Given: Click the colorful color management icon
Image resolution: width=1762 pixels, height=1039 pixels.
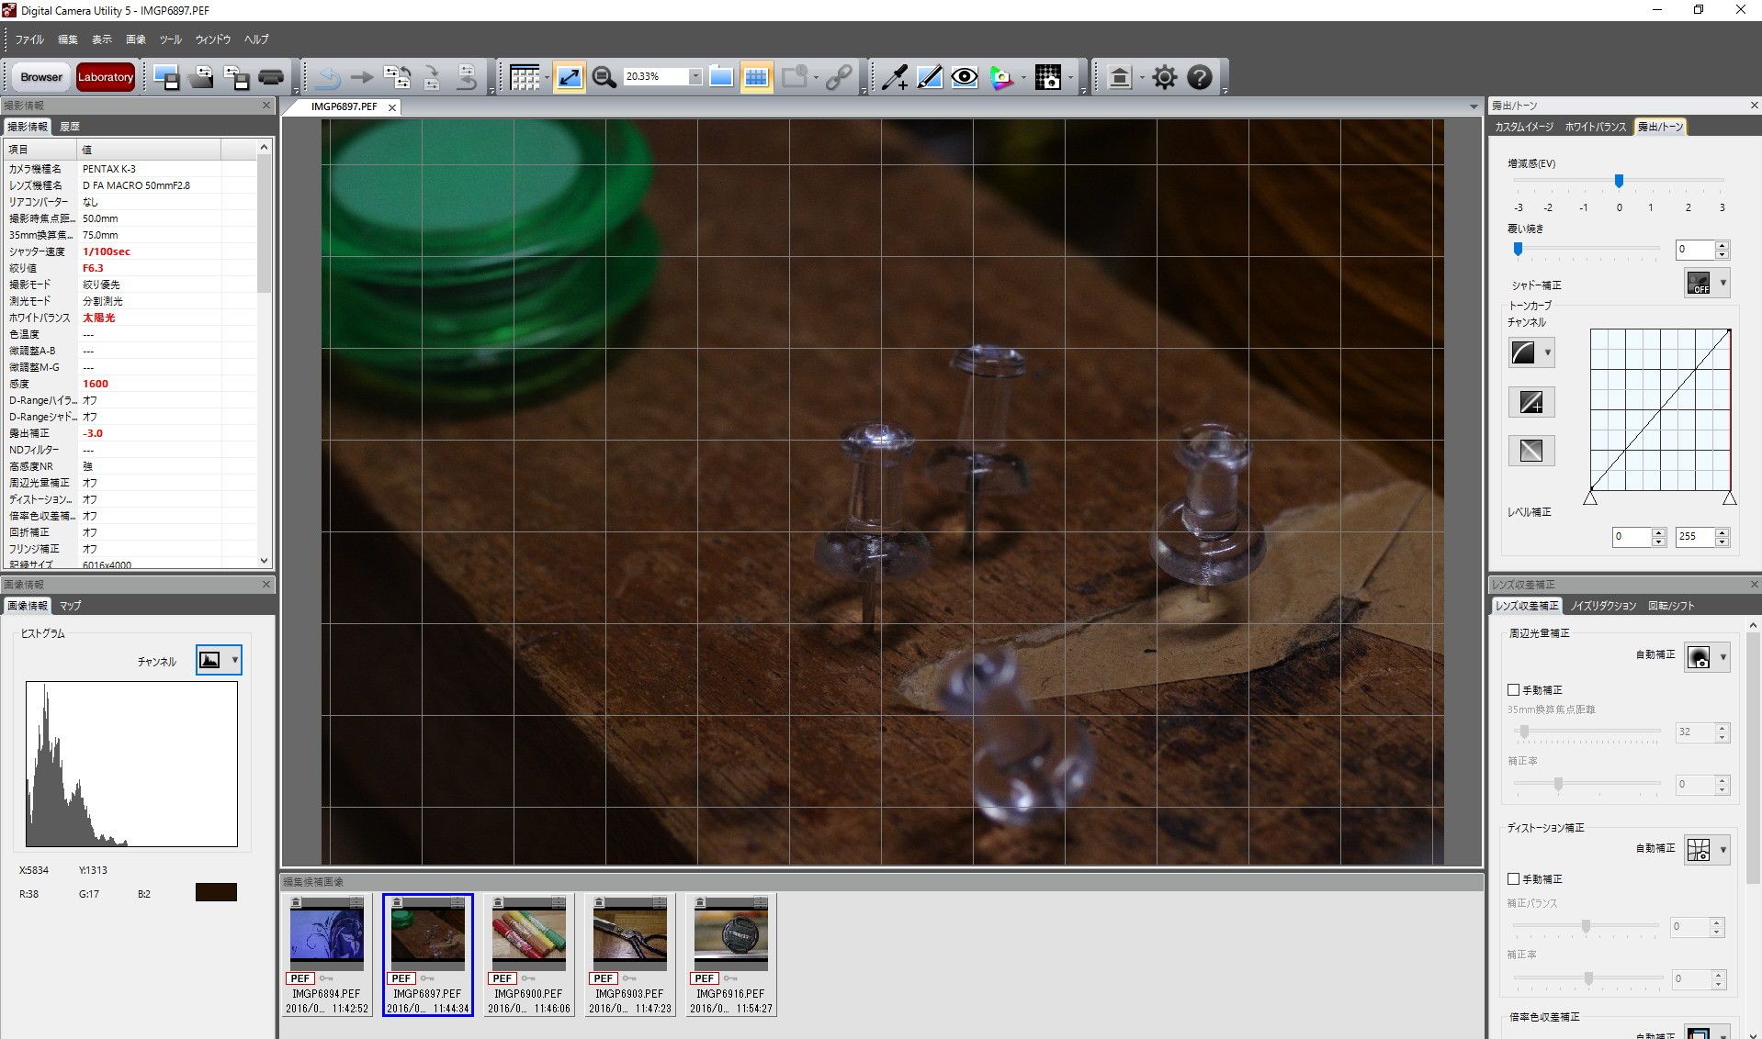Looking at the screenshot, I should [x=1001, y=77].
